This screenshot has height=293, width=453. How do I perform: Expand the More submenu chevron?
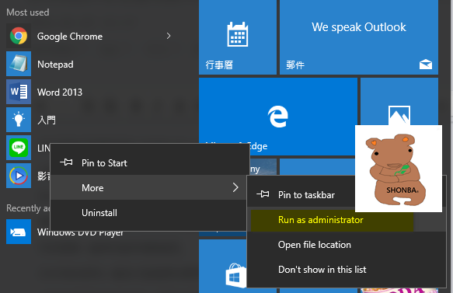point(235,187)
